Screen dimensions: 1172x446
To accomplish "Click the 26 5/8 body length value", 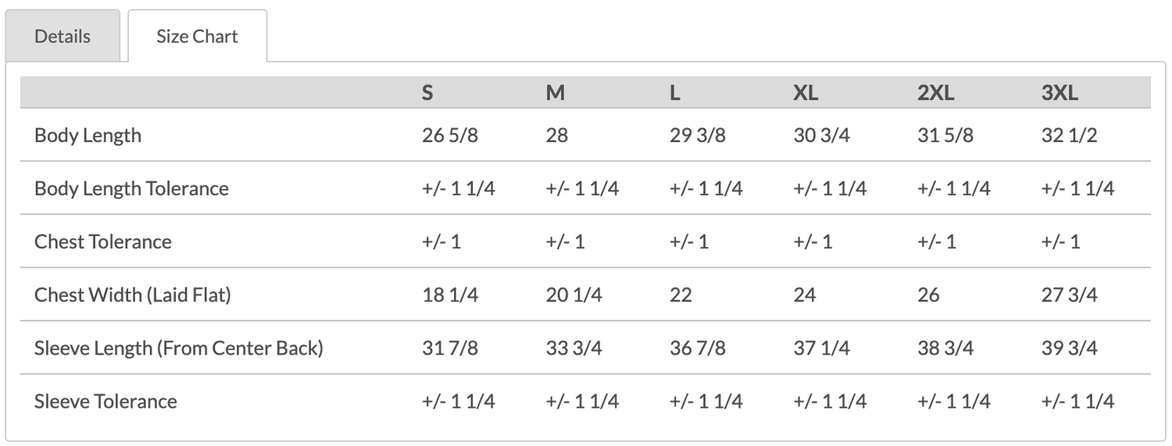I will [x=449, y=135].
